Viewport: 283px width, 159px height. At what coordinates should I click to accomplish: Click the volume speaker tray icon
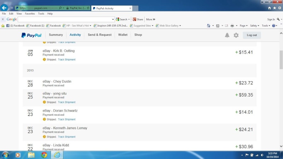[x=262, y=155]
